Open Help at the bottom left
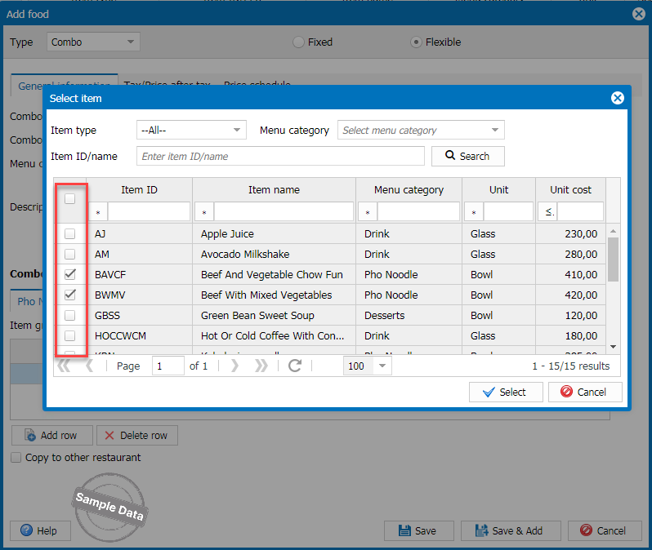Image resolution: width=652 pixels, height=550 pixels. pyautogui.click(x=38, y=530)
